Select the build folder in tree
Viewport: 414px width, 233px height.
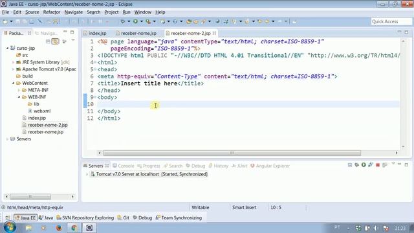(x=25, y=76)
